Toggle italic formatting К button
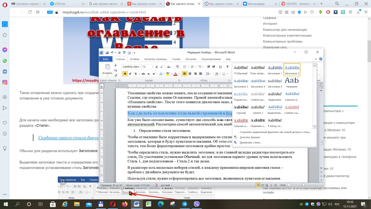 130,74
